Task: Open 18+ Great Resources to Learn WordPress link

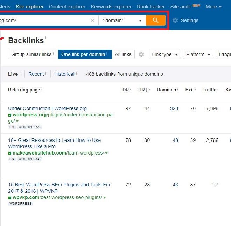Action: click(x=55, y=143)
